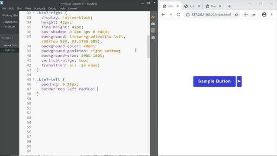Click the #000 value on background-color line
Image resolution: width=277 pixels, height=156 pixels.
88,46
